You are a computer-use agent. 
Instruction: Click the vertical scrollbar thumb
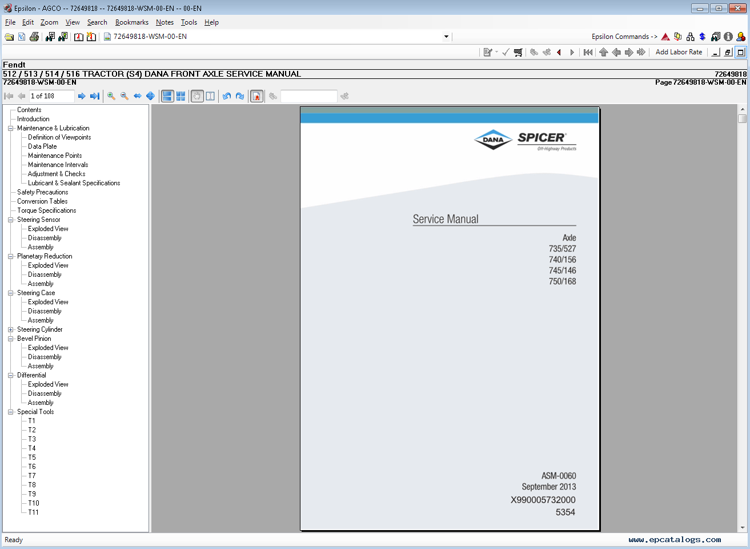click(x=742, y=118)
